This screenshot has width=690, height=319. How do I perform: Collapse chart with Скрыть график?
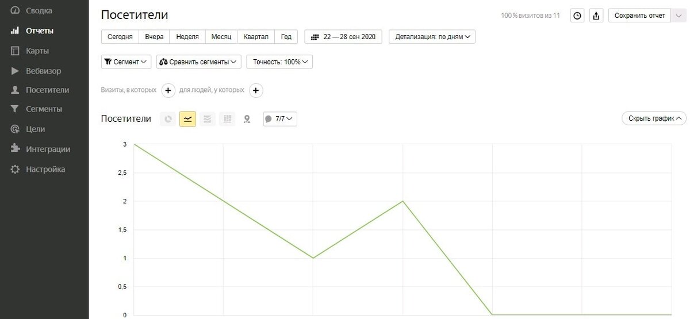tap(654, 118)
